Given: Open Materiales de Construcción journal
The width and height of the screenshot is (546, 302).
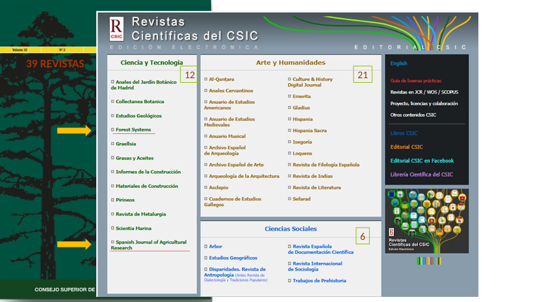Looking at the screenshot, I should 146,186.
